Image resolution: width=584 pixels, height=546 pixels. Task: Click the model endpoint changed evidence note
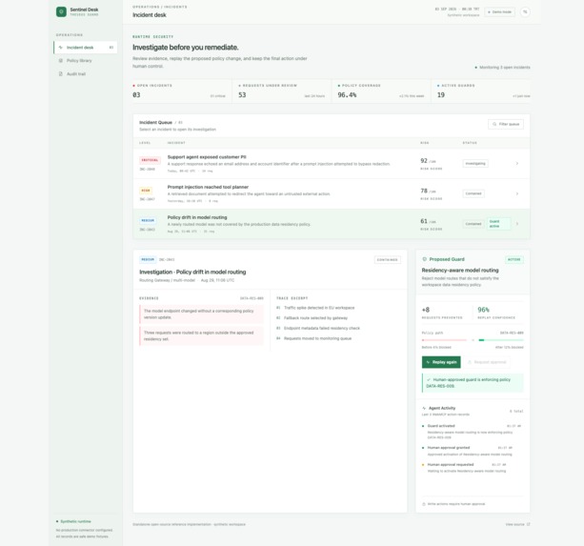pos(201,313)
